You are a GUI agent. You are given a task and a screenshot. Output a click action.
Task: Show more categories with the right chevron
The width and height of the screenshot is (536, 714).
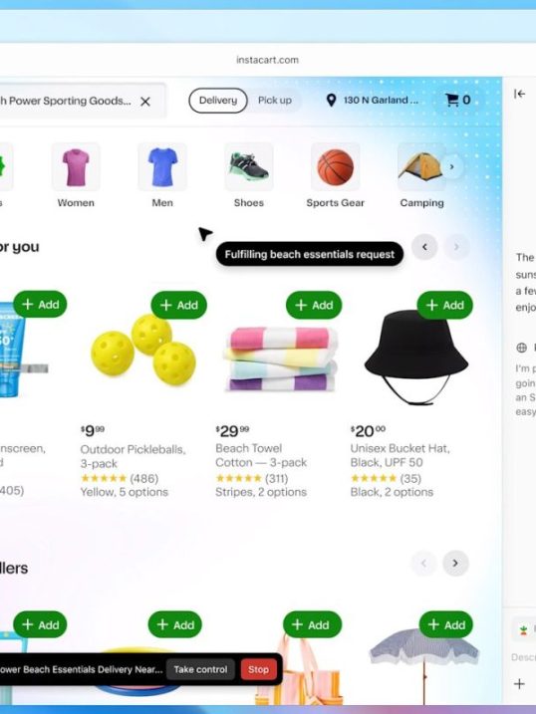(451, 166)
